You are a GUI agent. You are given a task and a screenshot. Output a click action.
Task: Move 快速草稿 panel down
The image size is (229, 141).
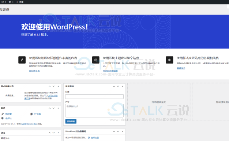click(118, 86)
